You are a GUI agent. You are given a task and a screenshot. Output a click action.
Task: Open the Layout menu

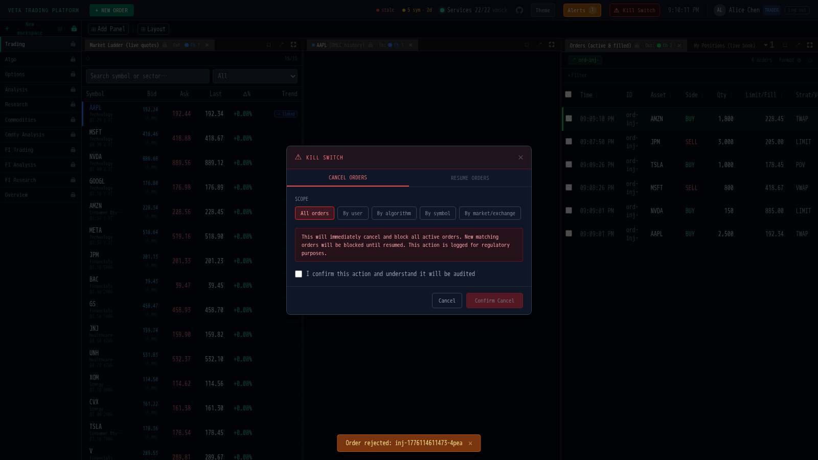pos(153,29)
